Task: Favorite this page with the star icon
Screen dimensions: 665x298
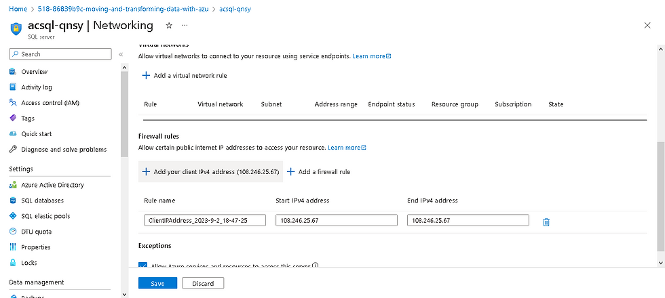Action: (168, 26)
